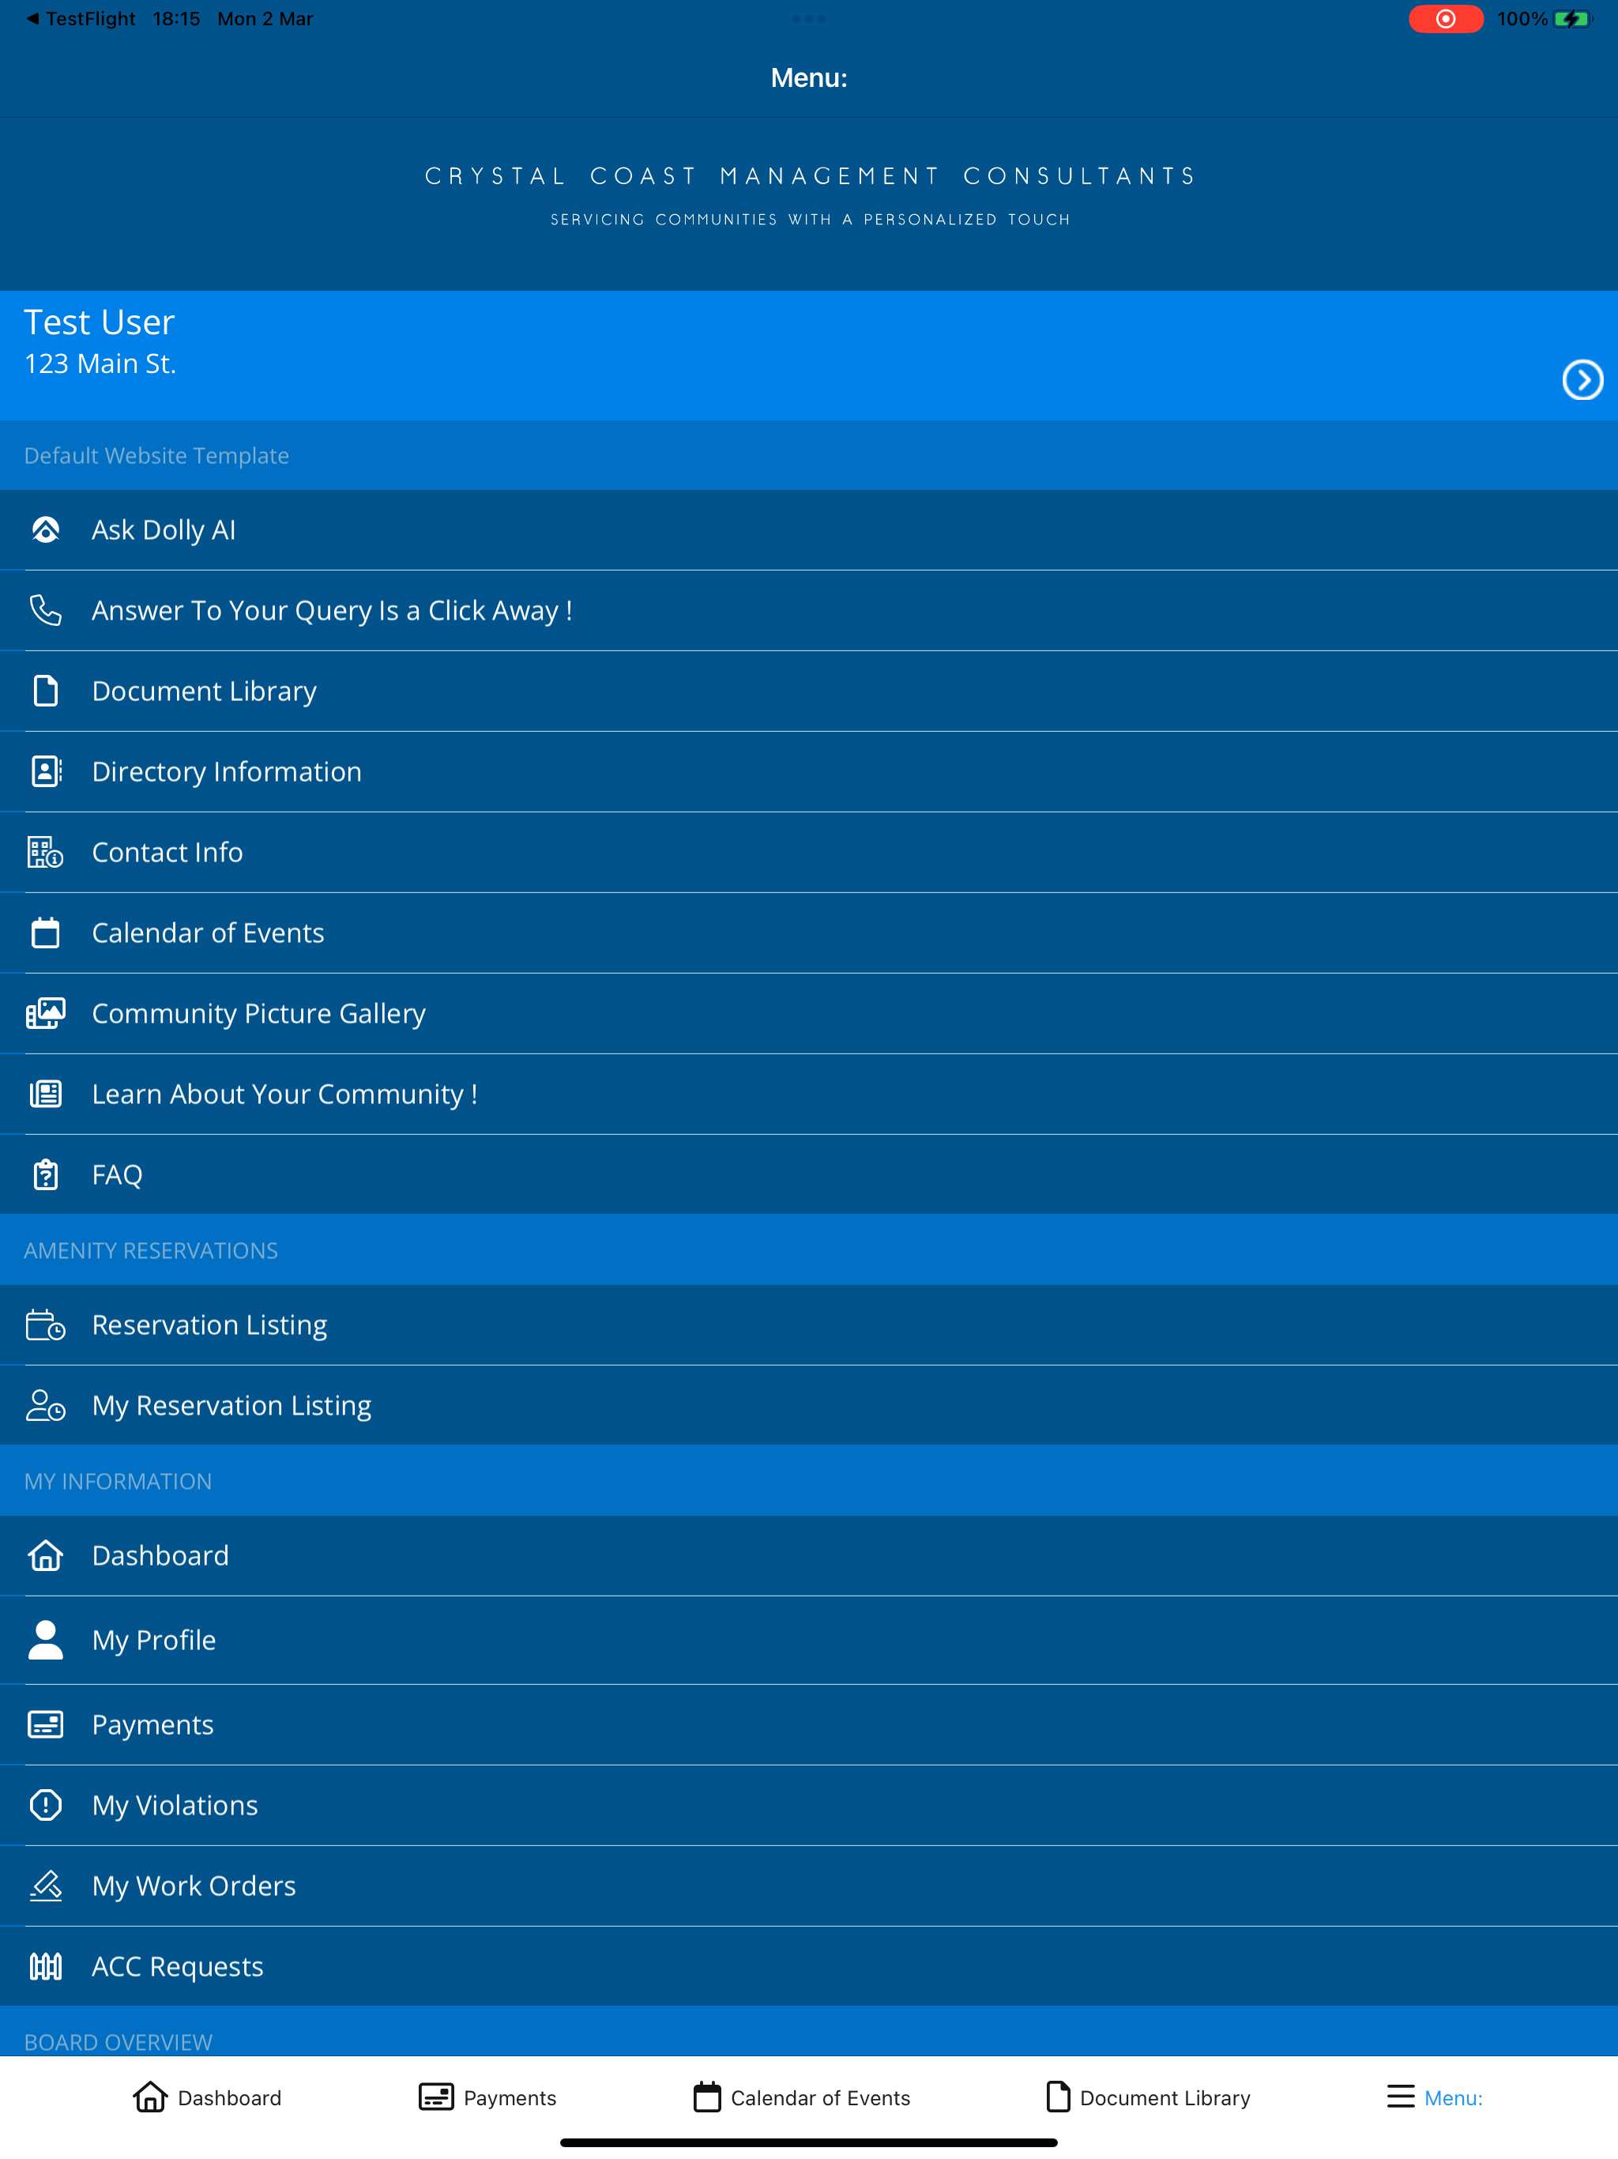Screen dimensions: 1618x2159
Task: Tap the BOARD OVERVIEW section header
Action: [x=809, y=2032]
